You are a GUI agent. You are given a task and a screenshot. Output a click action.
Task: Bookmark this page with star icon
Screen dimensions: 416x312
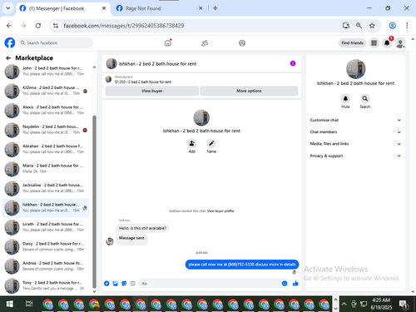372,26
